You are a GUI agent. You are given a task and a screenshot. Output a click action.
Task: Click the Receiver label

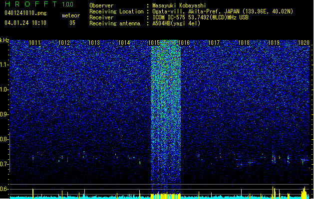[x=101, y=17]
